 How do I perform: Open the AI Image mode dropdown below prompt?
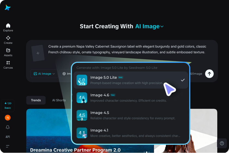(44, 74)
